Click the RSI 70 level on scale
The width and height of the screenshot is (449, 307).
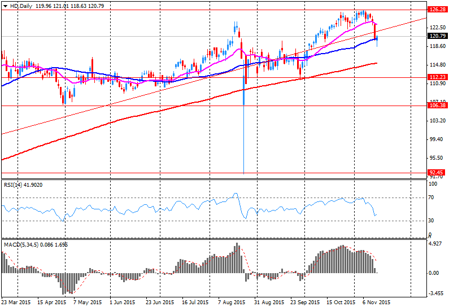tap(430, 198)
